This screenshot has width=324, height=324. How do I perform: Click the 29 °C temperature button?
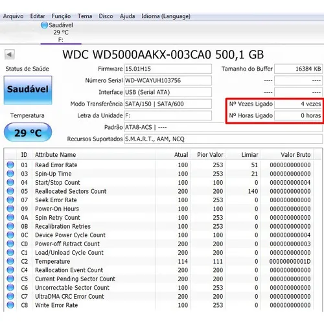pos(28,132)
